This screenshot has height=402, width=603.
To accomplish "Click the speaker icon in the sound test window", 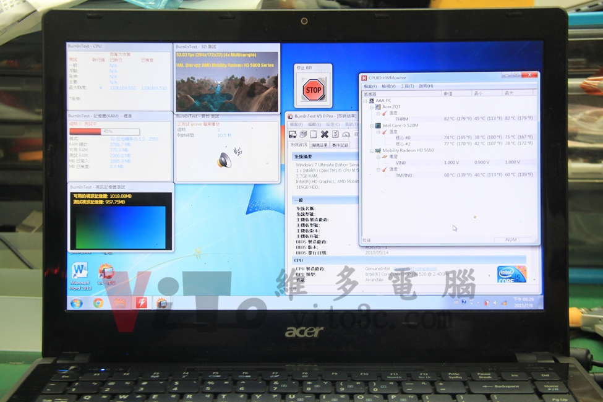I will click(x=225, y=160).
